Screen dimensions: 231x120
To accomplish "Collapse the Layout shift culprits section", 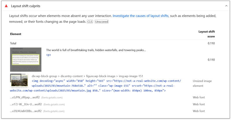I will point(226,6).
